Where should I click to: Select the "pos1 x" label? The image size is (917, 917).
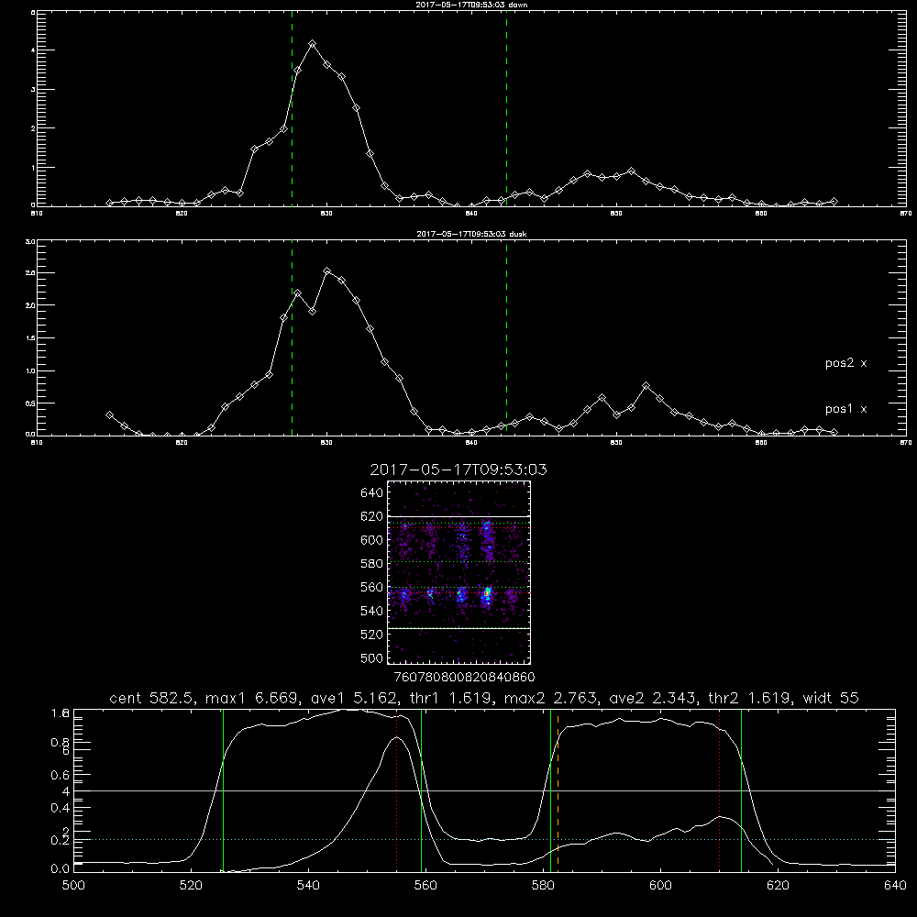tap(845, 409)
